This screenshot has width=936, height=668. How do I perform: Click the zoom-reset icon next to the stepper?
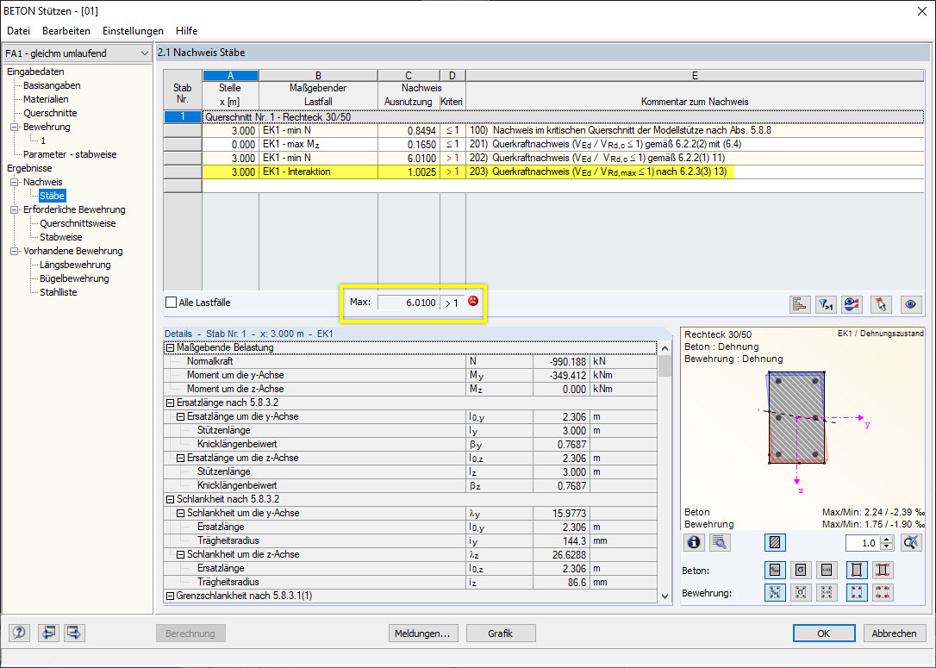pos(913,542)
